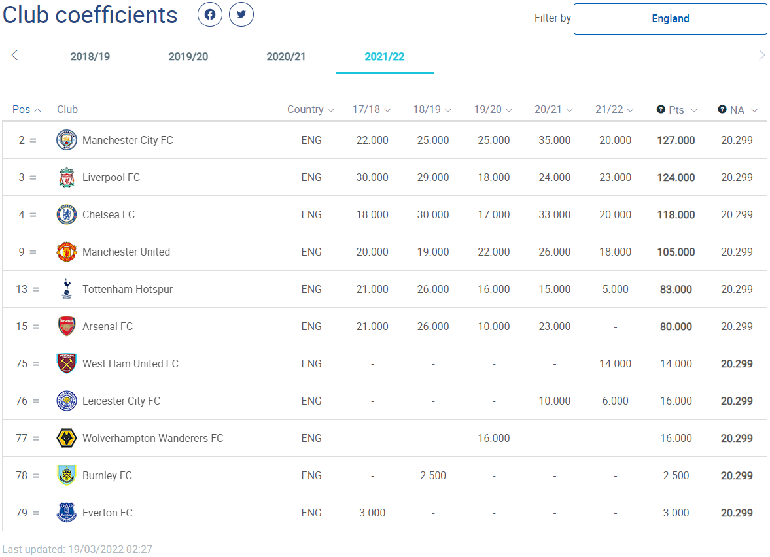
Task: Click the Everton FC crest
Action: click(x=67, y=513)
